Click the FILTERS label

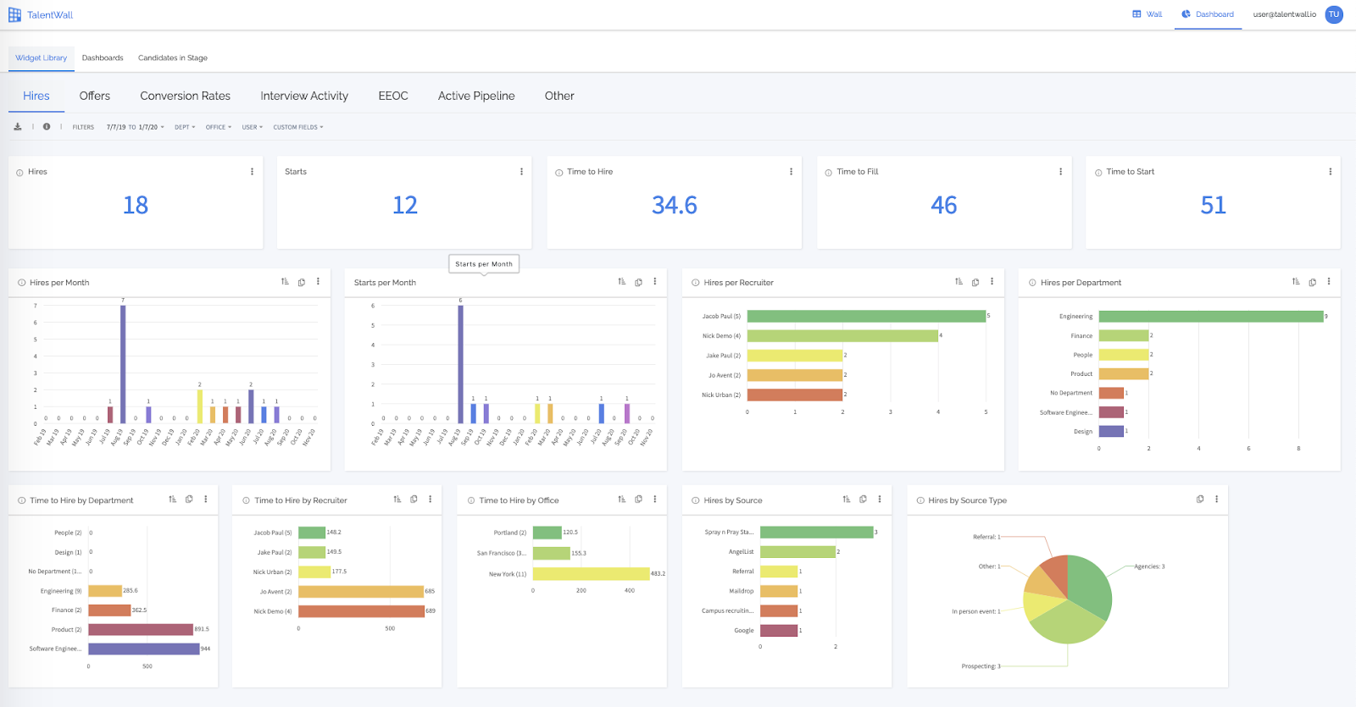click(x=83, y=128)
